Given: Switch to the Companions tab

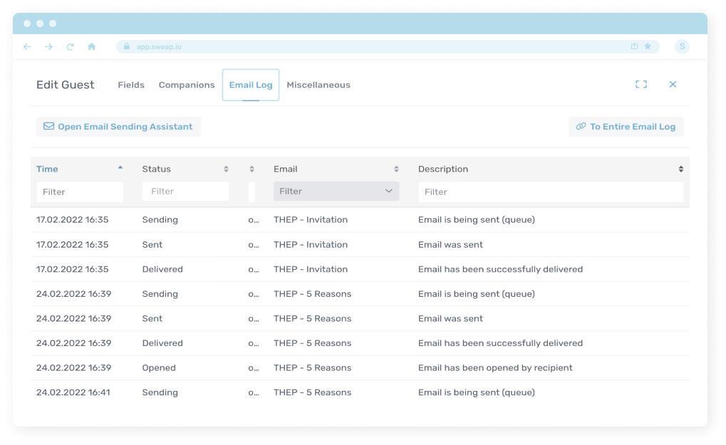Looking at the screenshot, I should tap(187, 85).
